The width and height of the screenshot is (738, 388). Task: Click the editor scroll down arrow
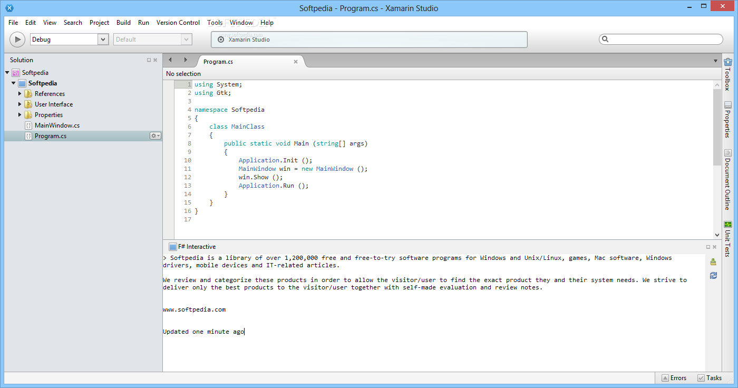coord(717,235)
